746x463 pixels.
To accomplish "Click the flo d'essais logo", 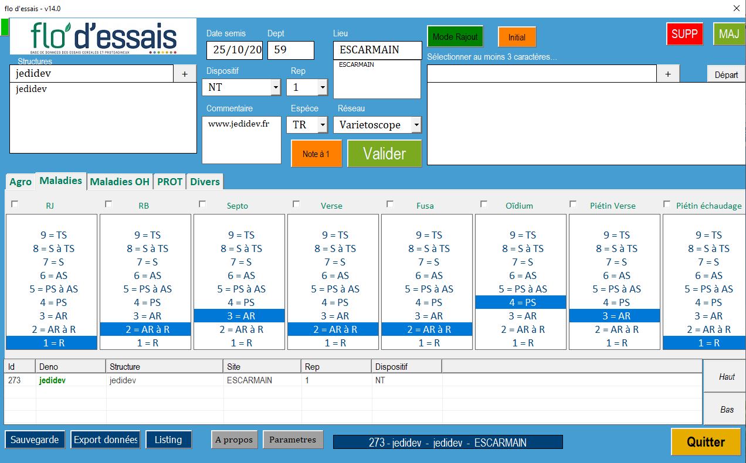I will click(x=104, y=36).
